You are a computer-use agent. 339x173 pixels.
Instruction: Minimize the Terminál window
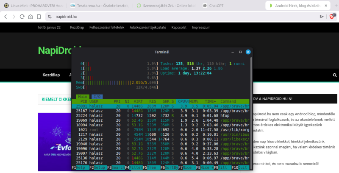coord(233,52)
